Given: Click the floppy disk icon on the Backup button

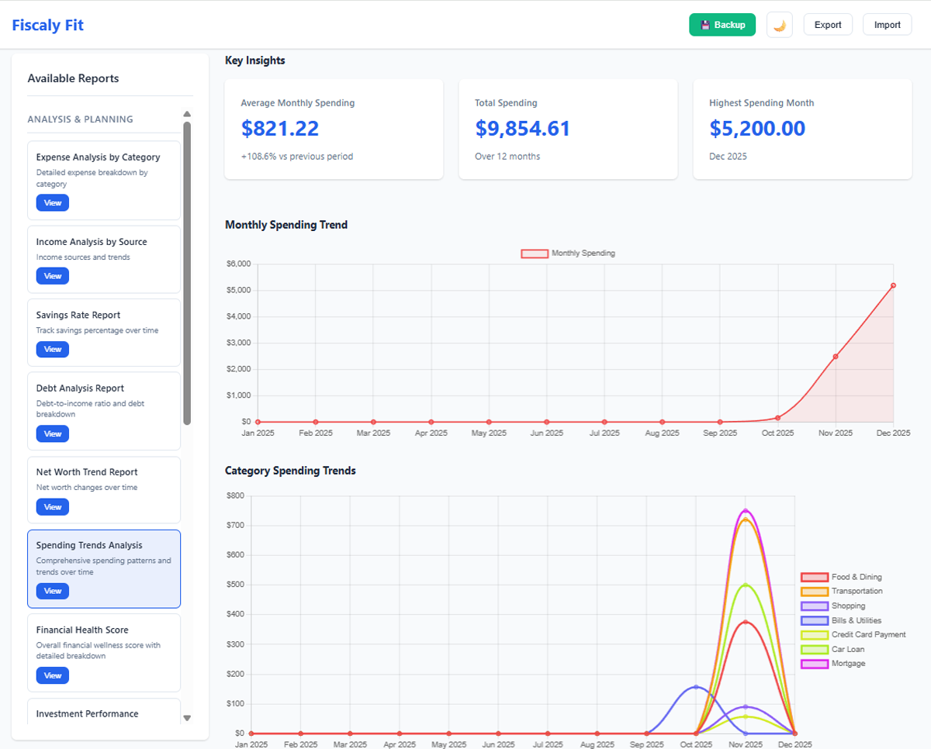Looking at the screenshot, I should (x=704, y=24).
